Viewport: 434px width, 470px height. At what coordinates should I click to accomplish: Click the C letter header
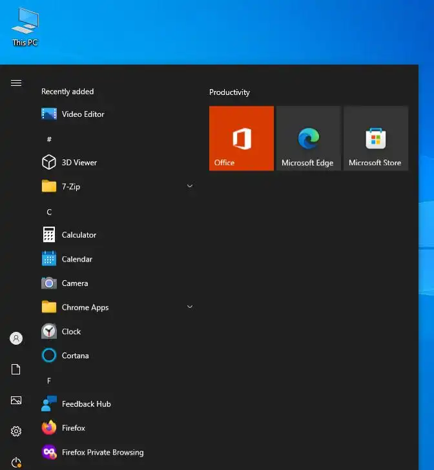click(x=49, y=212)
